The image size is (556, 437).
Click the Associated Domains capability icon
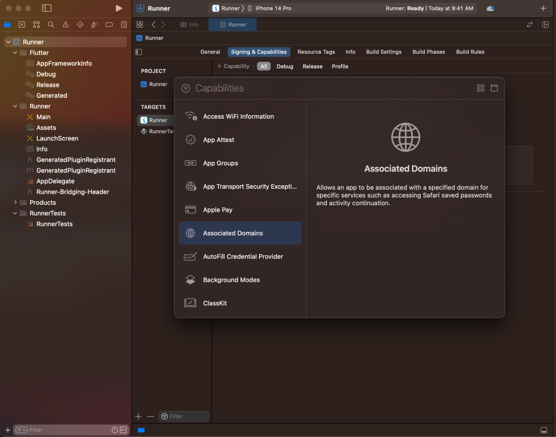(x=190, y=233)
